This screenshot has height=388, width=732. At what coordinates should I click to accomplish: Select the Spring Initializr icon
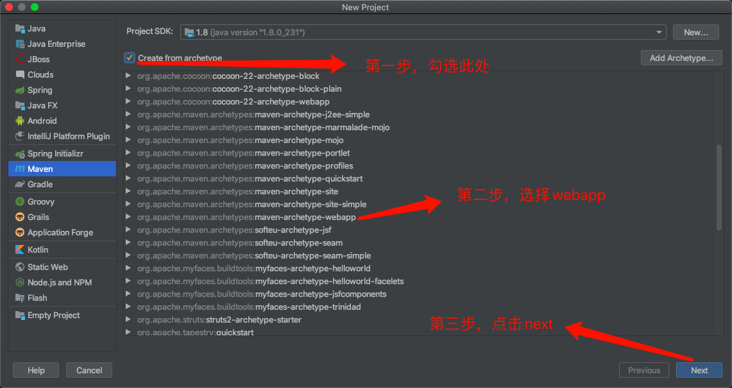click(20, 154)
